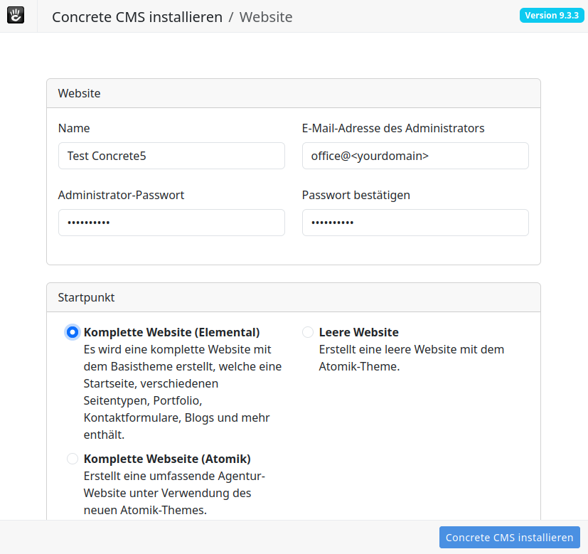Click the 'Concrete CMS installieren' page heading
Viewport: 588px width, 554px height.
[x=137, y=17]
